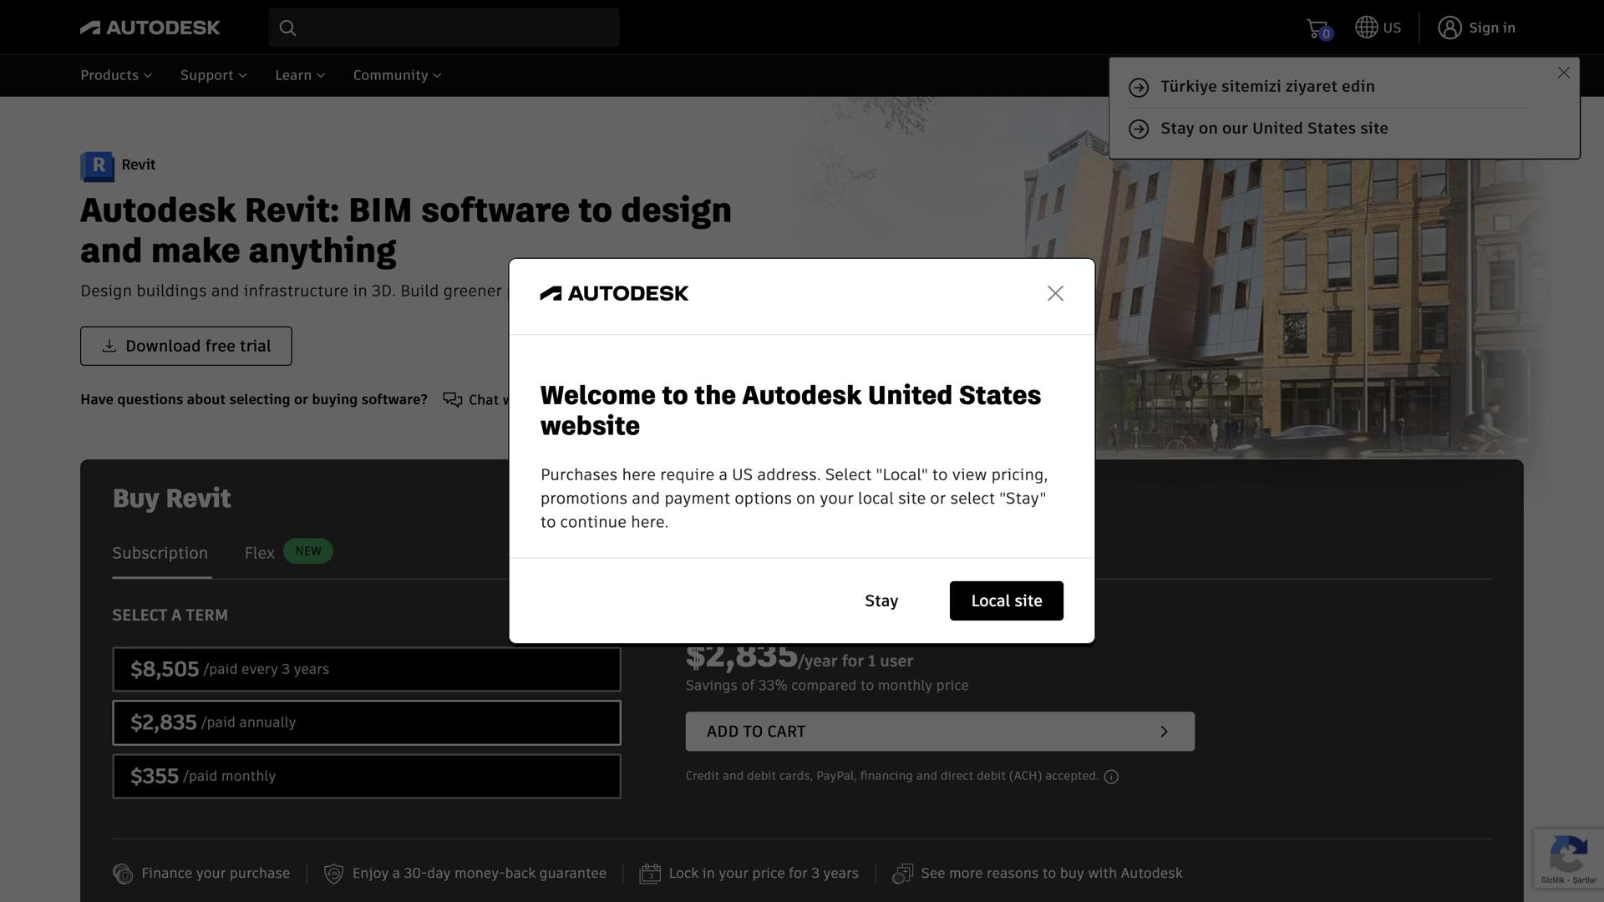This screenshot has width=1604, height=902.
Task: Select the $8,505 three-year term option
Action: pos(366,668)
